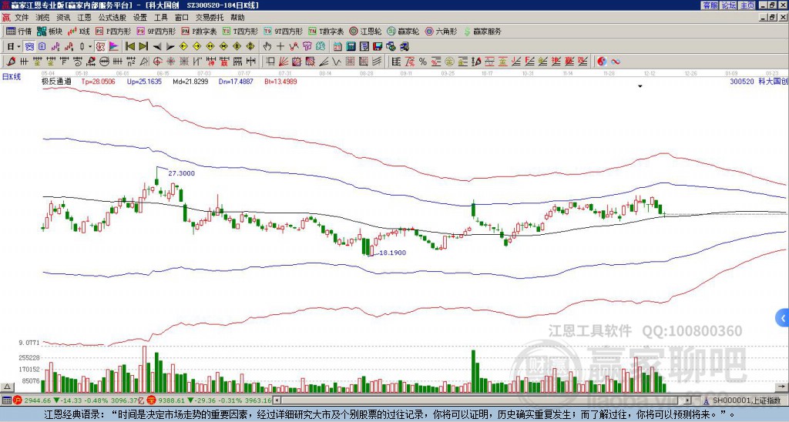789x422 pixels.
Task: Jump to first bar icon
Action: tap(129, 47)
